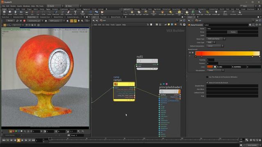Add an Area Light from shelf

pyautogui.click(x=146, y=13)
